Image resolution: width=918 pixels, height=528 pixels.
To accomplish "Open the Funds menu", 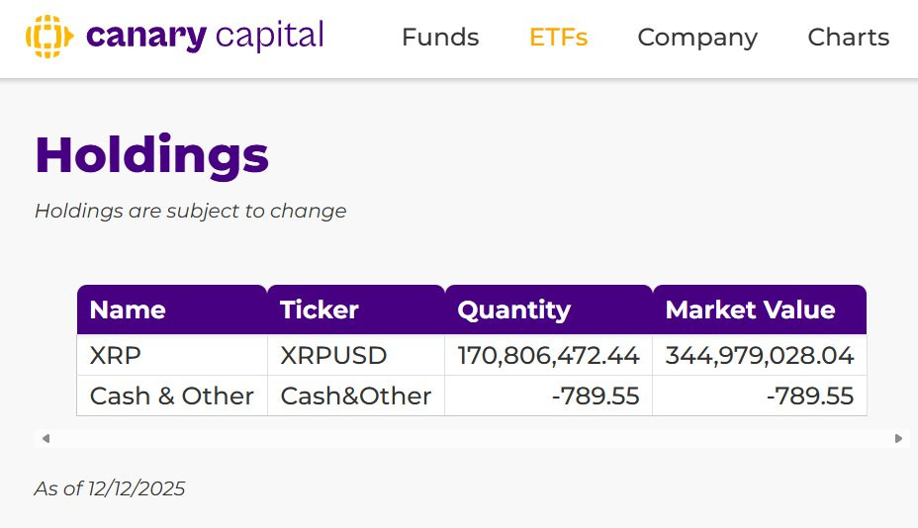I will (x=440, y=38).
